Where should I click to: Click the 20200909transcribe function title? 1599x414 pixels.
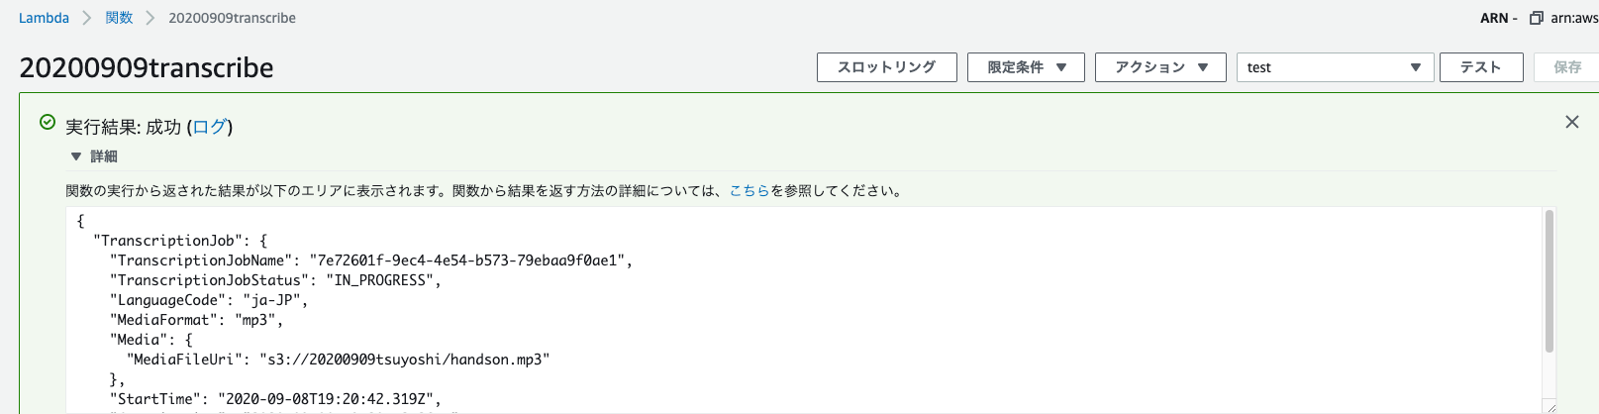147,67
